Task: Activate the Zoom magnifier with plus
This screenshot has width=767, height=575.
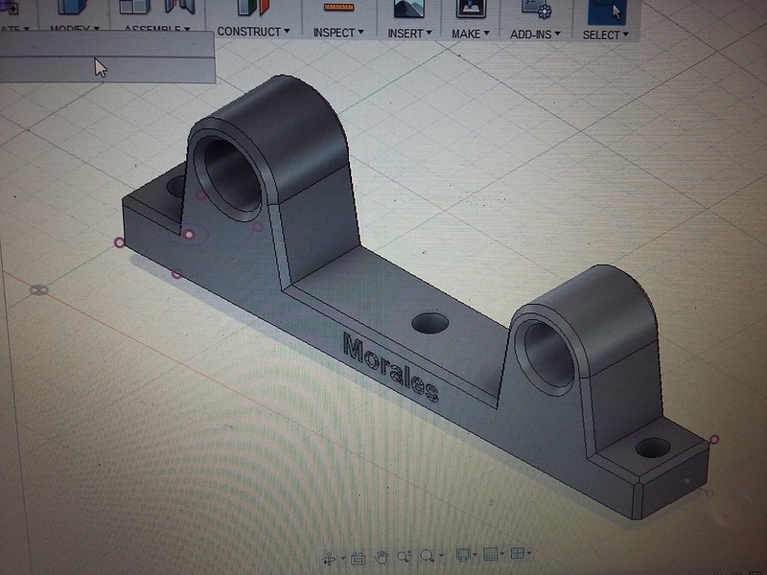Action: 404,556
